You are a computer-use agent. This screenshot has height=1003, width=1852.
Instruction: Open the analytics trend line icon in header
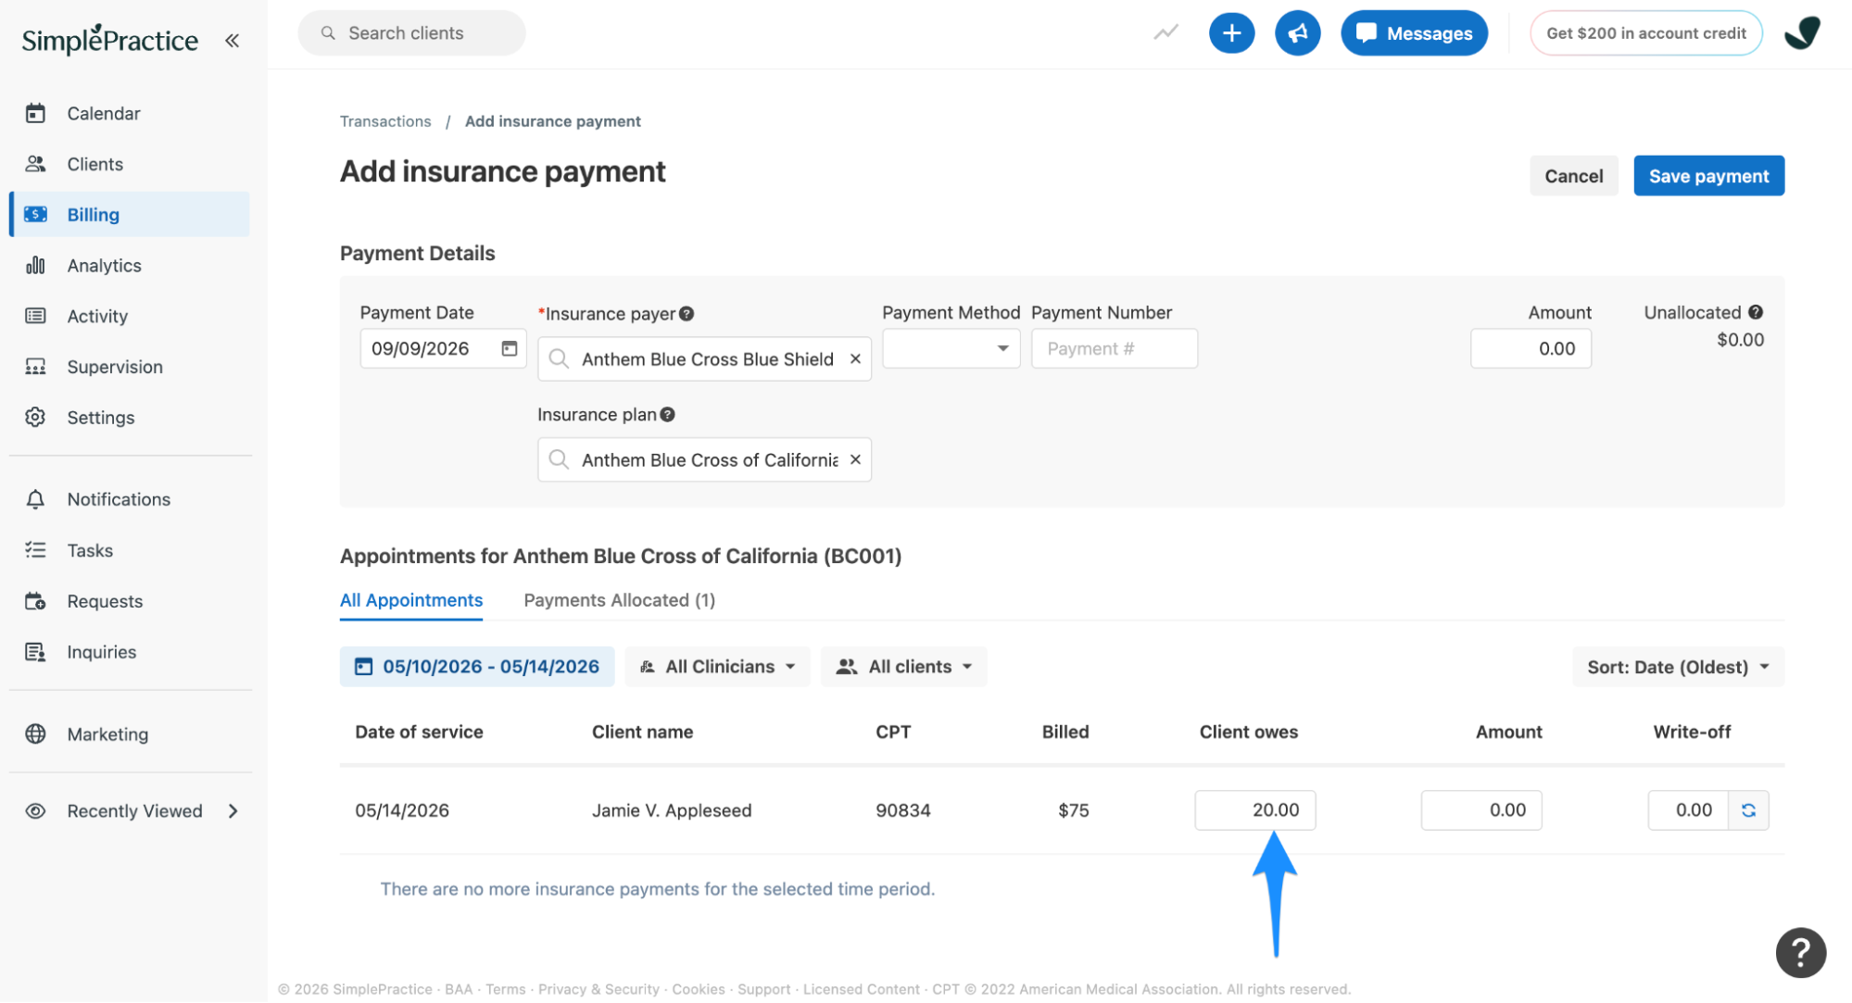tap(1165, 33)
